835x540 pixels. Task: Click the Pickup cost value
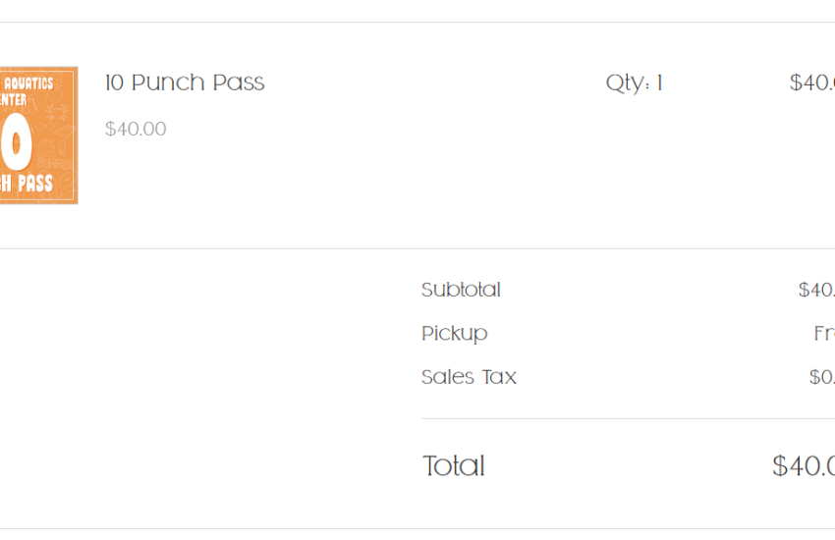click(824, 333)
